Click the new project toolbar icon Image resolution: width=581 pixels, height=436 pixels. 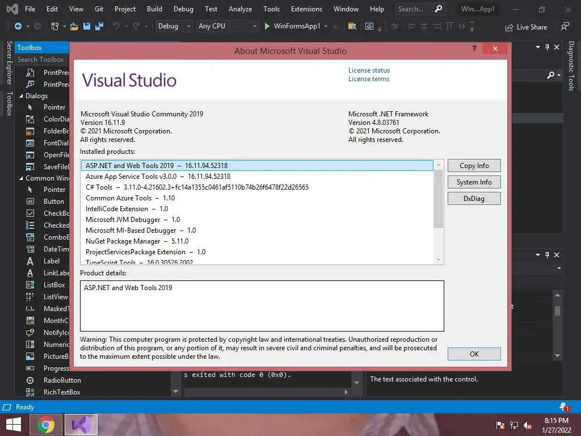coord(54,26)
